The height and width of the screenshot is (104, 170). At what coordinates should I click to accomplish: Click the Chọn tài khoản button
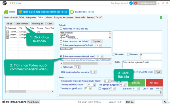coord(22,24)
